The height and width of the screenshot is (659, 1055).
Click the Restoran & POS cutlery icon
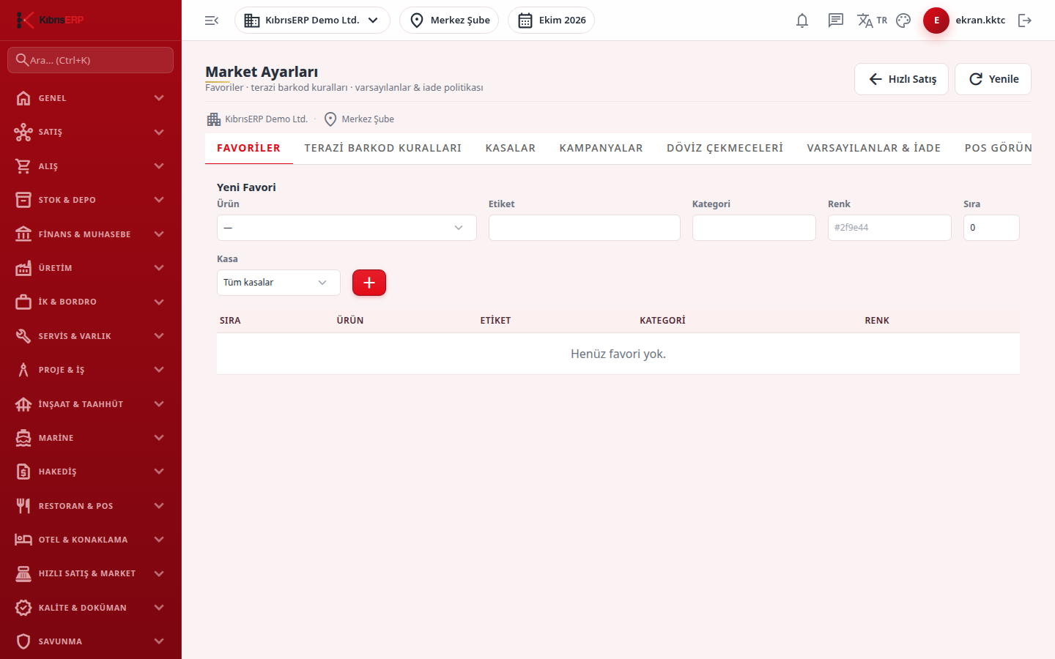click(23, 506)
